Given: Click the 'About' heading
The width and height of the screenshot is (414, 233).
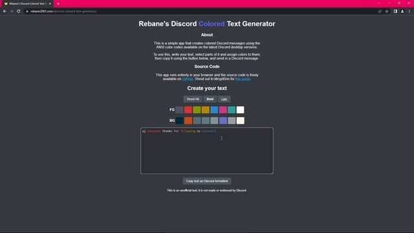Looking at the screenshot, I should tap(207, 35).
